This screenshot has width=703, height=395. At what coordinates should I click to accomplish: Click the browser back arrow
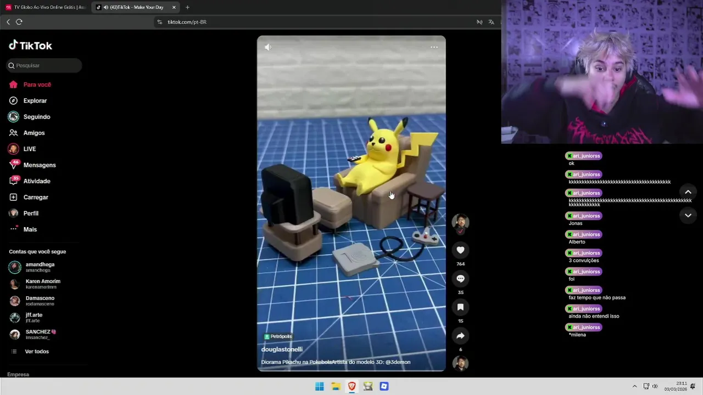pos(8,22)
